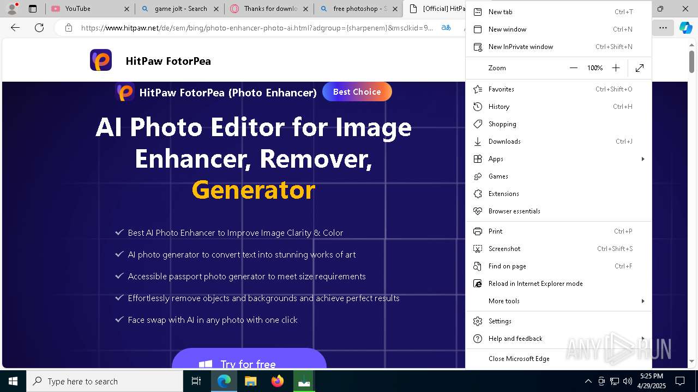Select New tab menu item

558,12
